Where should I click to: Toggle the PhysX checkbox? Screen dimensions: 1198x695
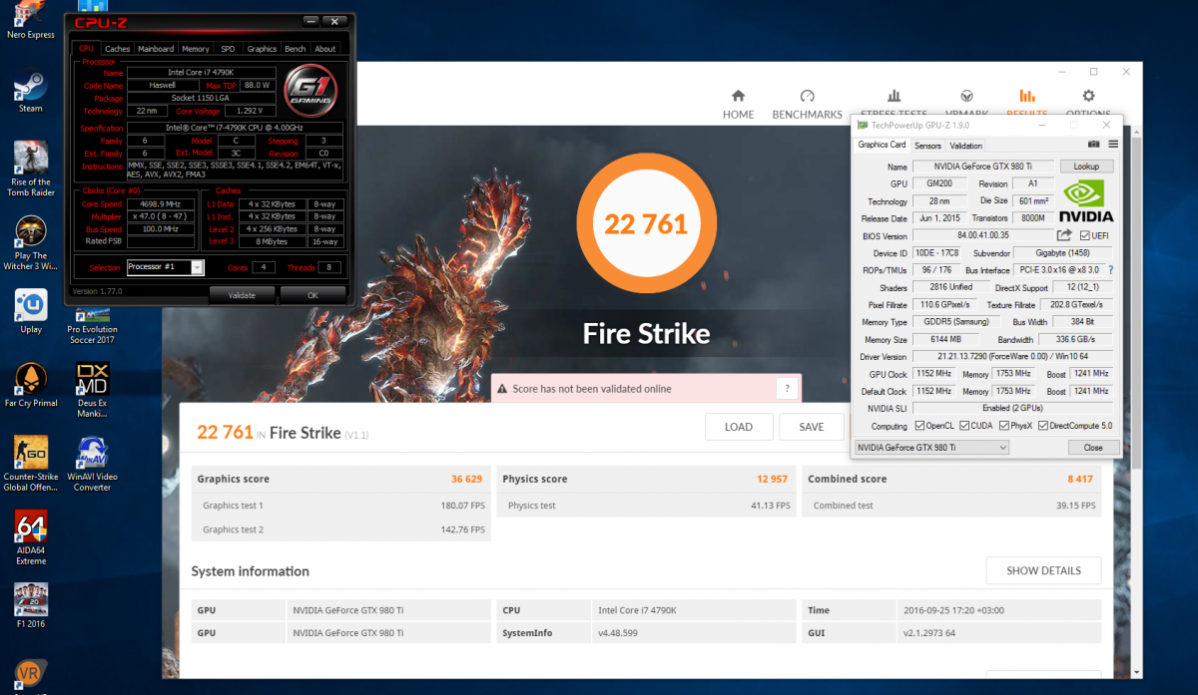point(1003,426)
